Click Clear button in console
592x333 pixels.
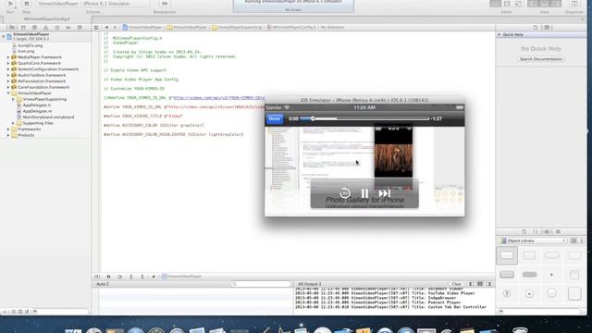click(456, 284)
